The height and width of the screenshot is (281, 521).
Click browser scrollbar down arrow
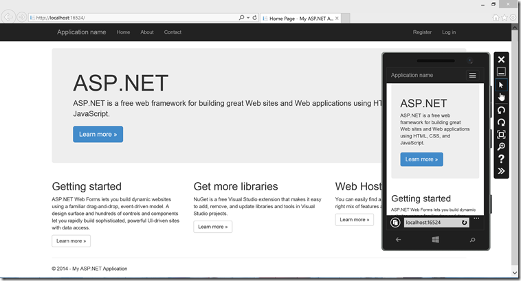515,273
